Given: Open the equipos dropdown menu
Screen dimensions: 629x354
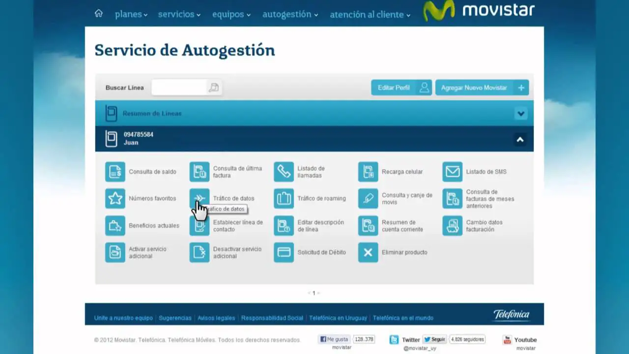Looking at the screenshot, I should pos(231,14).
